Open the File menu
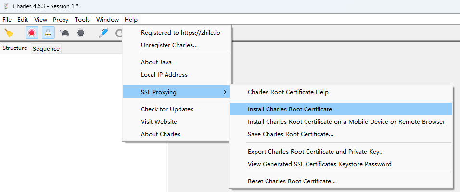This screenshot has width=460, height=192. point(7,20)
